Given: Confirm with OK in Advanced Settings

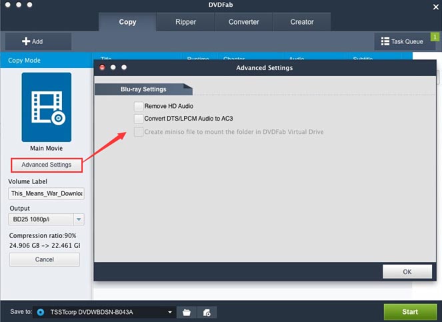Looking at the screenshot, I should click(x=407, y=272).
